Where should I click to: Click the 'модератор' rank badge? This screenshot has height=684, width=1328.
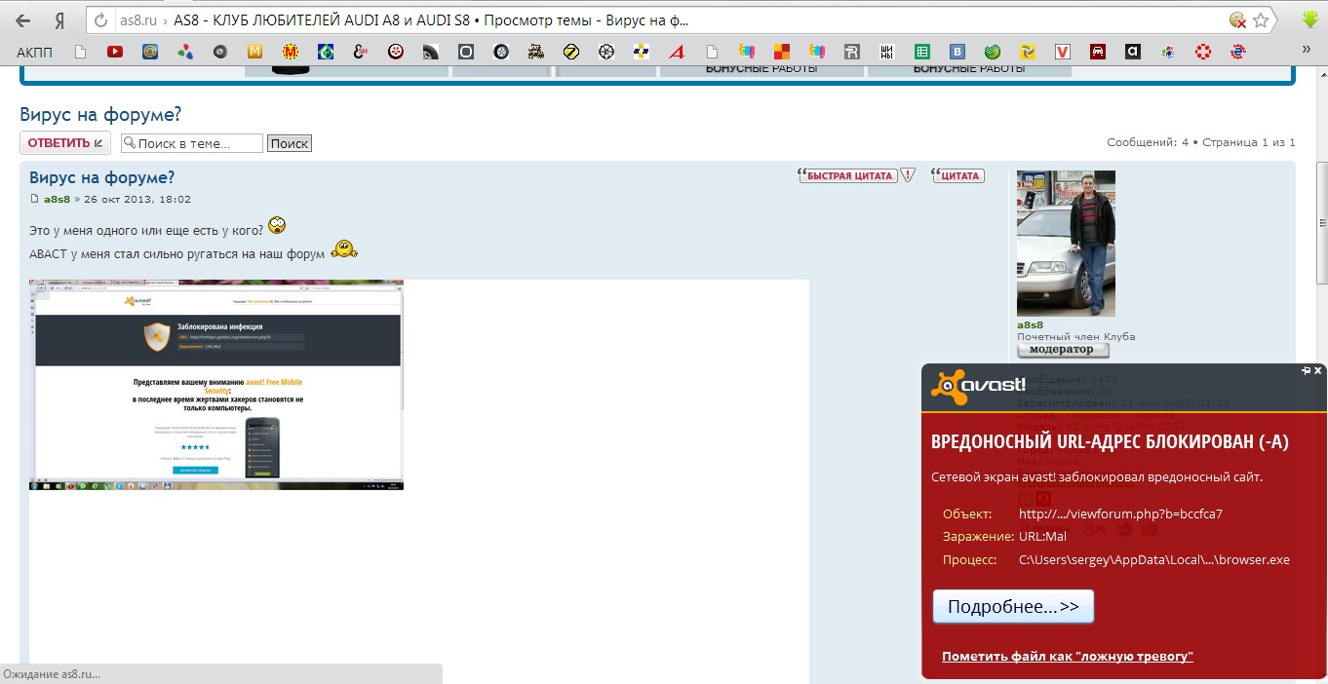(1063, 351)
